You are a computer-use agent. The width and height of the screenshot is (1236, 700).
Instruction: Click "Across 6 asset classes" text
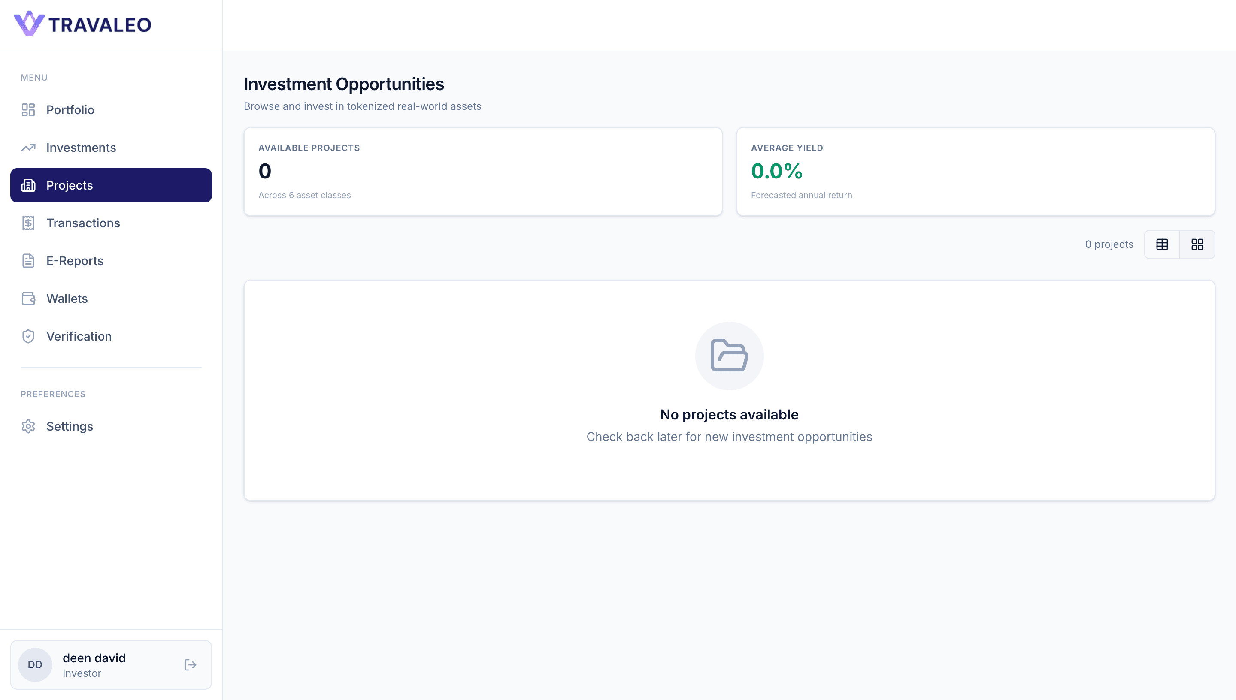pos(304,195)
